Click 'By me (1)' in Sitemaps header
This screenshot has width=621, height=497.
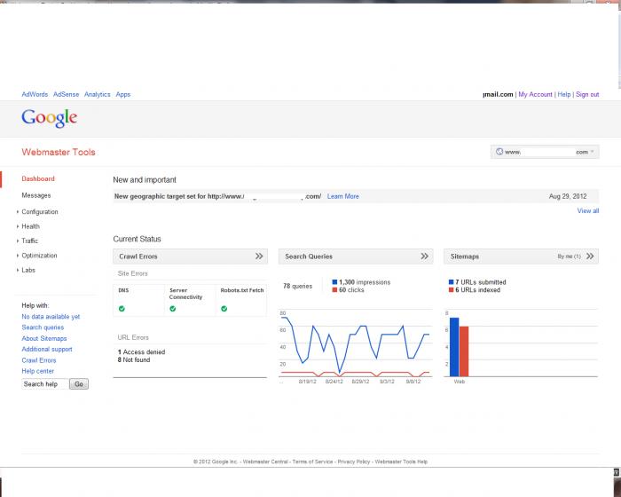pyautogui.click(x=570, y=256)
